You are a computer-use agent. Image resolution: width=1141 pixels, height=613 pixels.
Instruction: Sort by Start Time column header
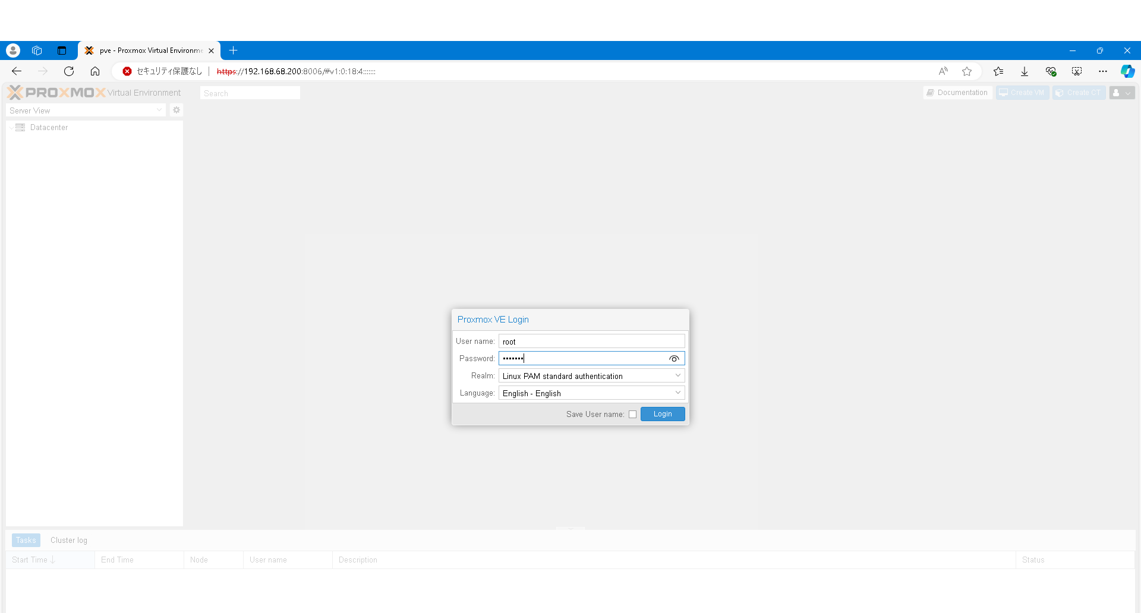pyautogui.click(x=50, y=560)
